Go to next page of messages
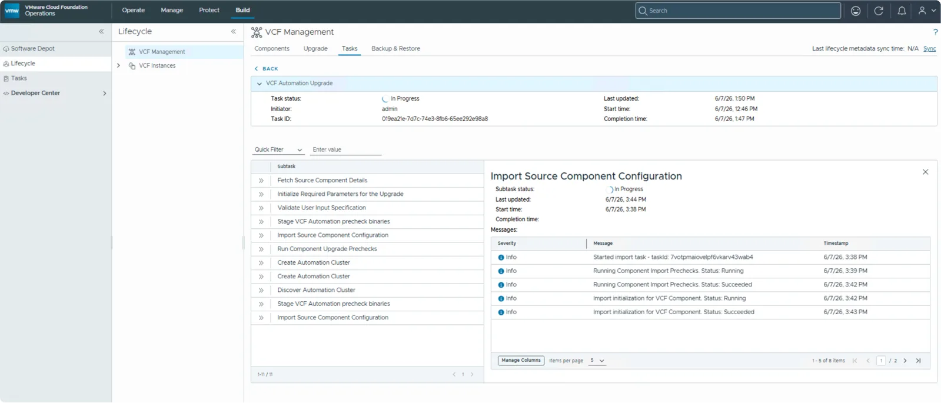This screenshot has width=941, height=403. coord(905,361)
